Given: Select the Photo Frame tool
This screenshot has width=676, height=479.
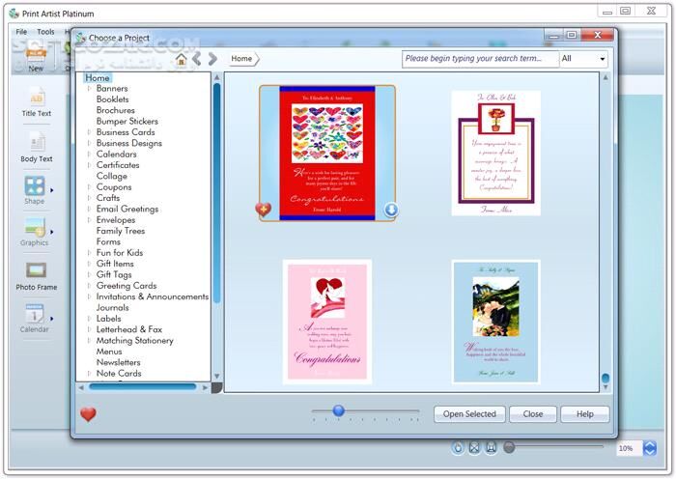Looking at the screenshot, I should click(37, 276).
